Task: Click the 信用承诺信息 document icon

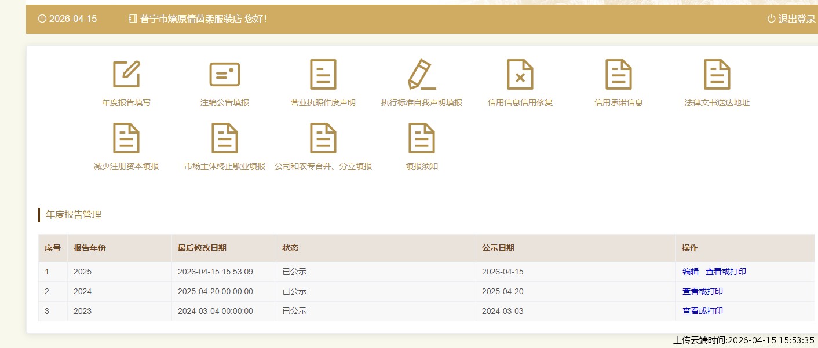Action: 619,75
